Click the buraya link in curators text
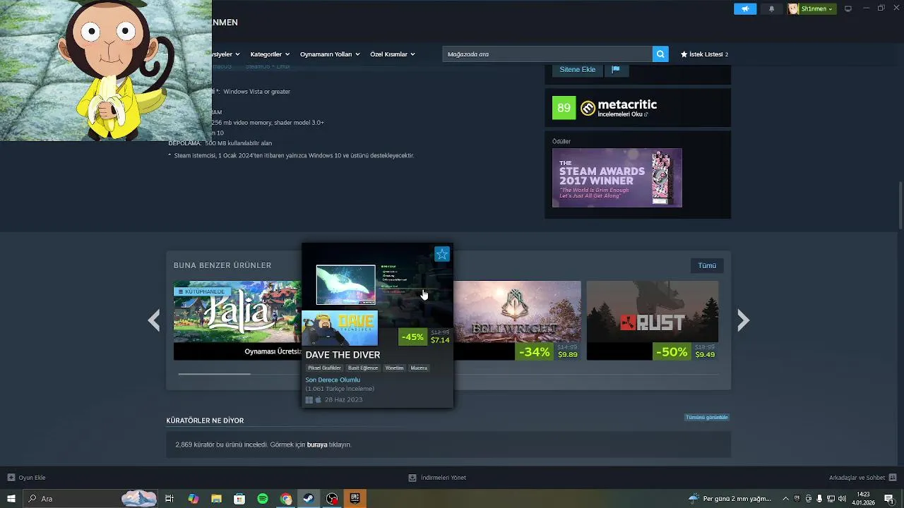This screenshot has height=508, width=904. (x=317, y=445)
